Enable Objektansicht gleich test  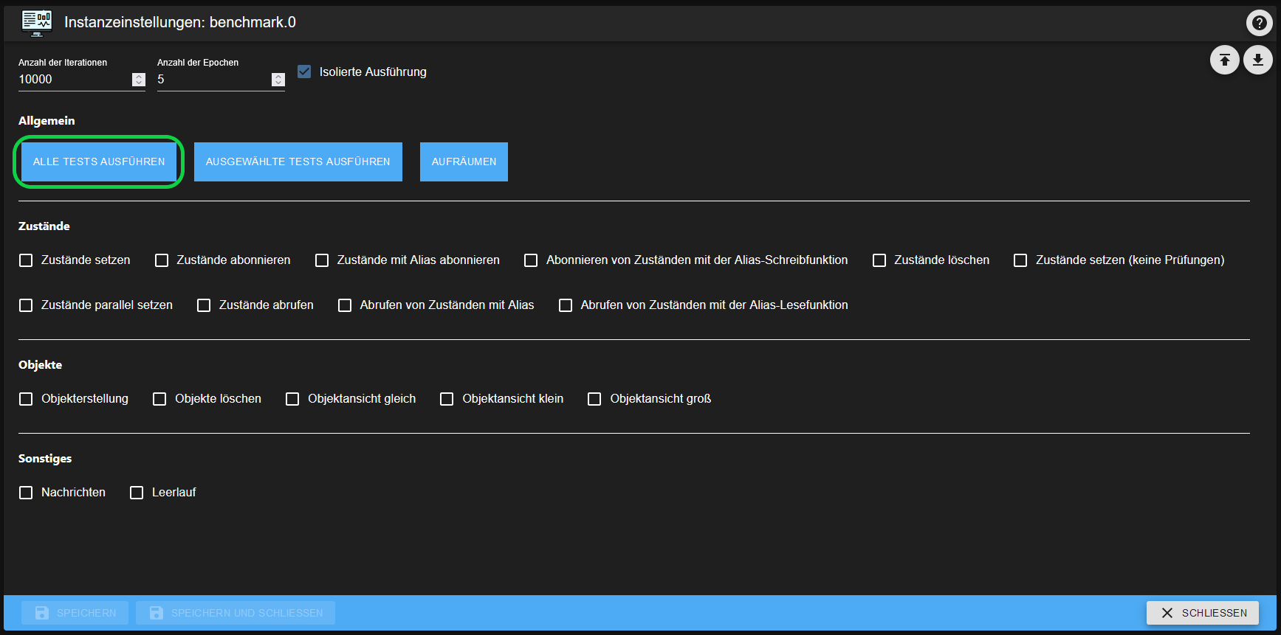click(292, 399)
